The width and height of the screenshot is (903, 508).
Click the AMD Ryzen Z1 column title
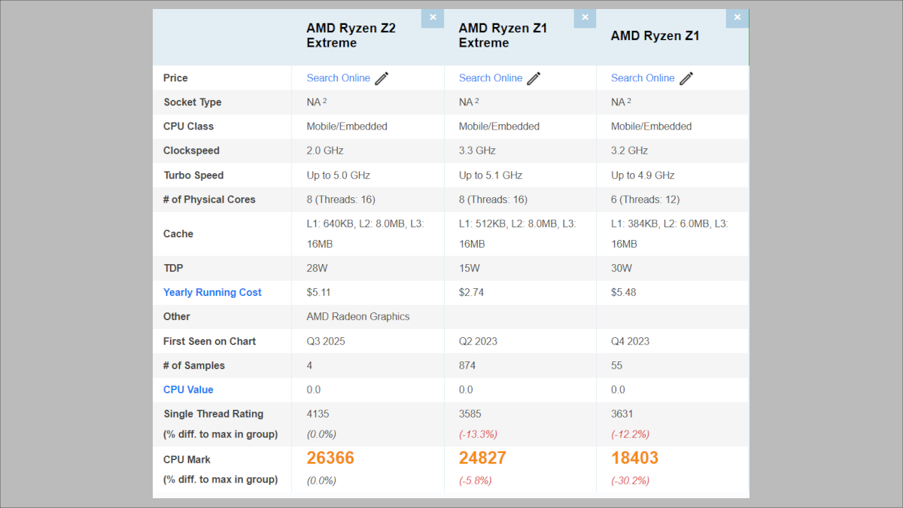pos(655,35)
